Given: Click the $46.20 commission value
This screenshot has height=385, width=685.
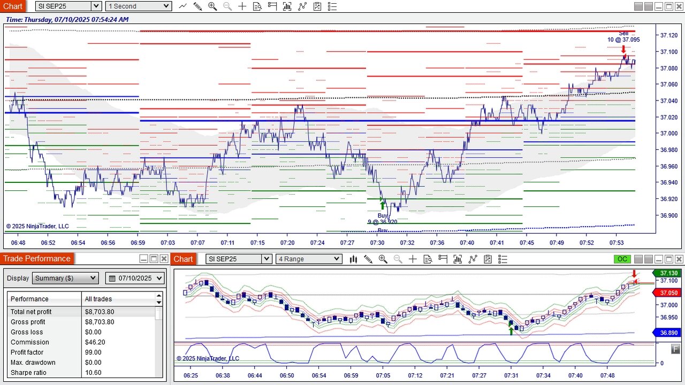Looking at the screenshot, I should pos(96,342).
